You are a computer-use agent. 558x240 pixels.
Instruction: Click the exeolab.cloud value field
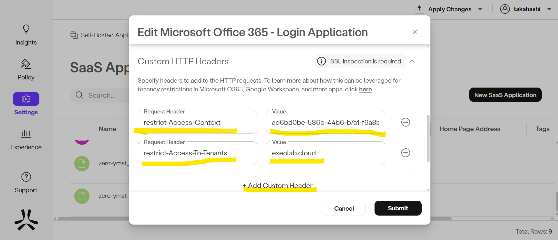coord(325,153)
